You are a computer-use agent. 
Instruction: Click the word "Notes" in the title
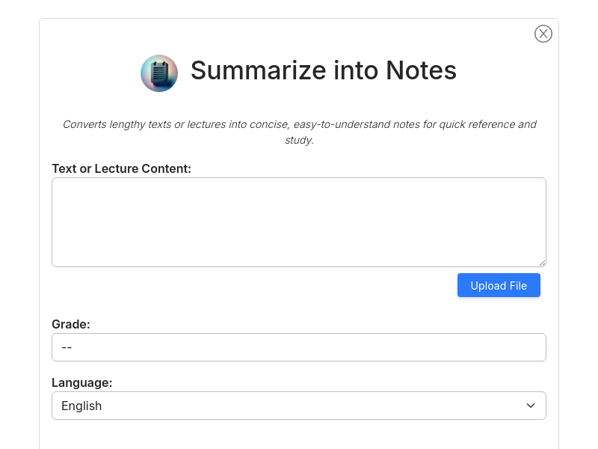point(421,70)
